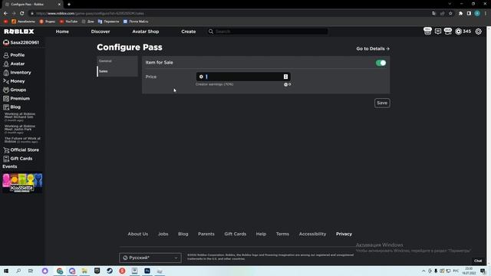Open "The Future of Work at Roblox" post
Screen dimensions: 491x276
click(x=22, y=140)
